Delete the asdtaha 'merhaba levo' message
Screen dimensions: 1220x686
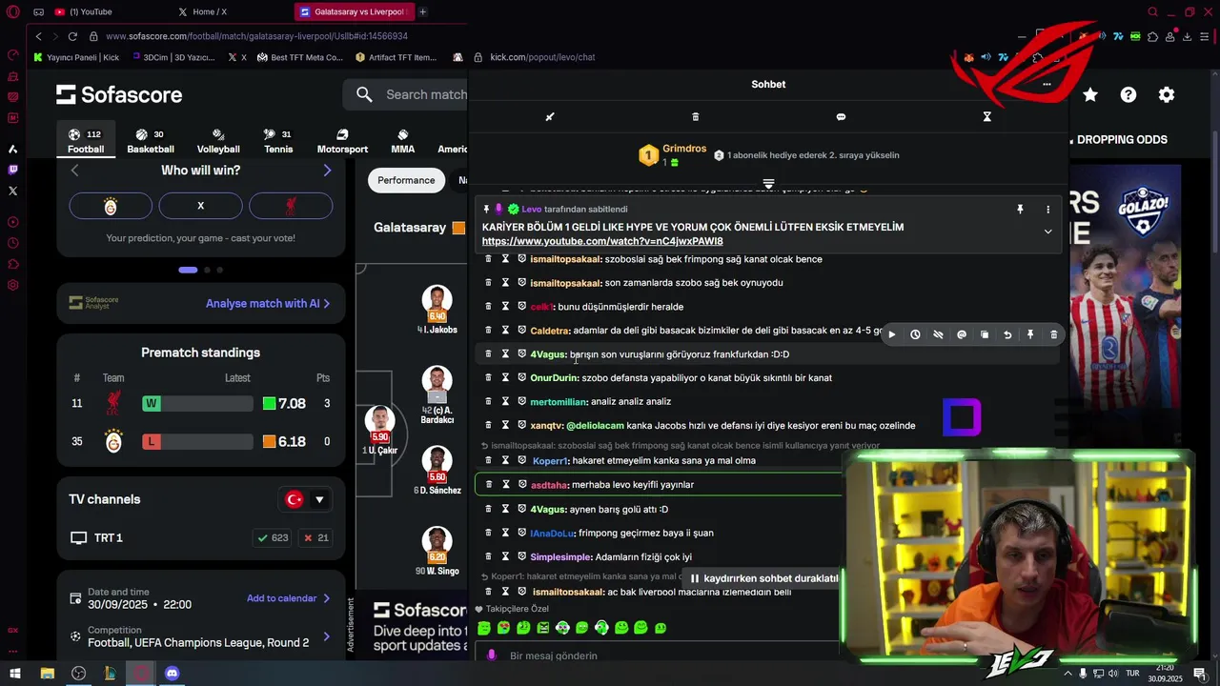[488, 484]
